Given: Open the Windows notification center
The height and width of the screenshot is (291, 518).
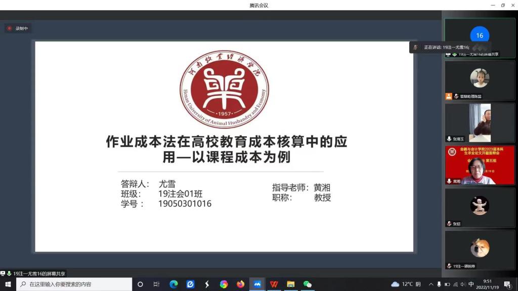Looking at the screenshot, I should [x=507, y=284].
